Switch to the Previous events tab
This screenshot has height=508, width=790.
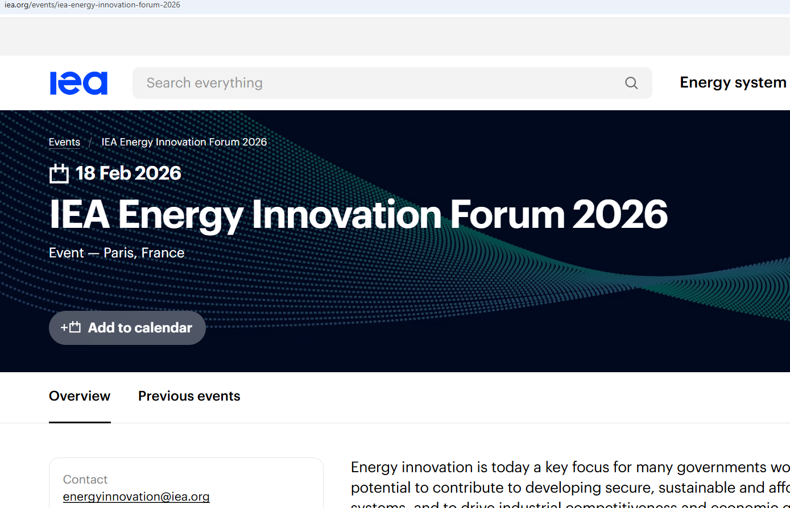tap(189, 396)
